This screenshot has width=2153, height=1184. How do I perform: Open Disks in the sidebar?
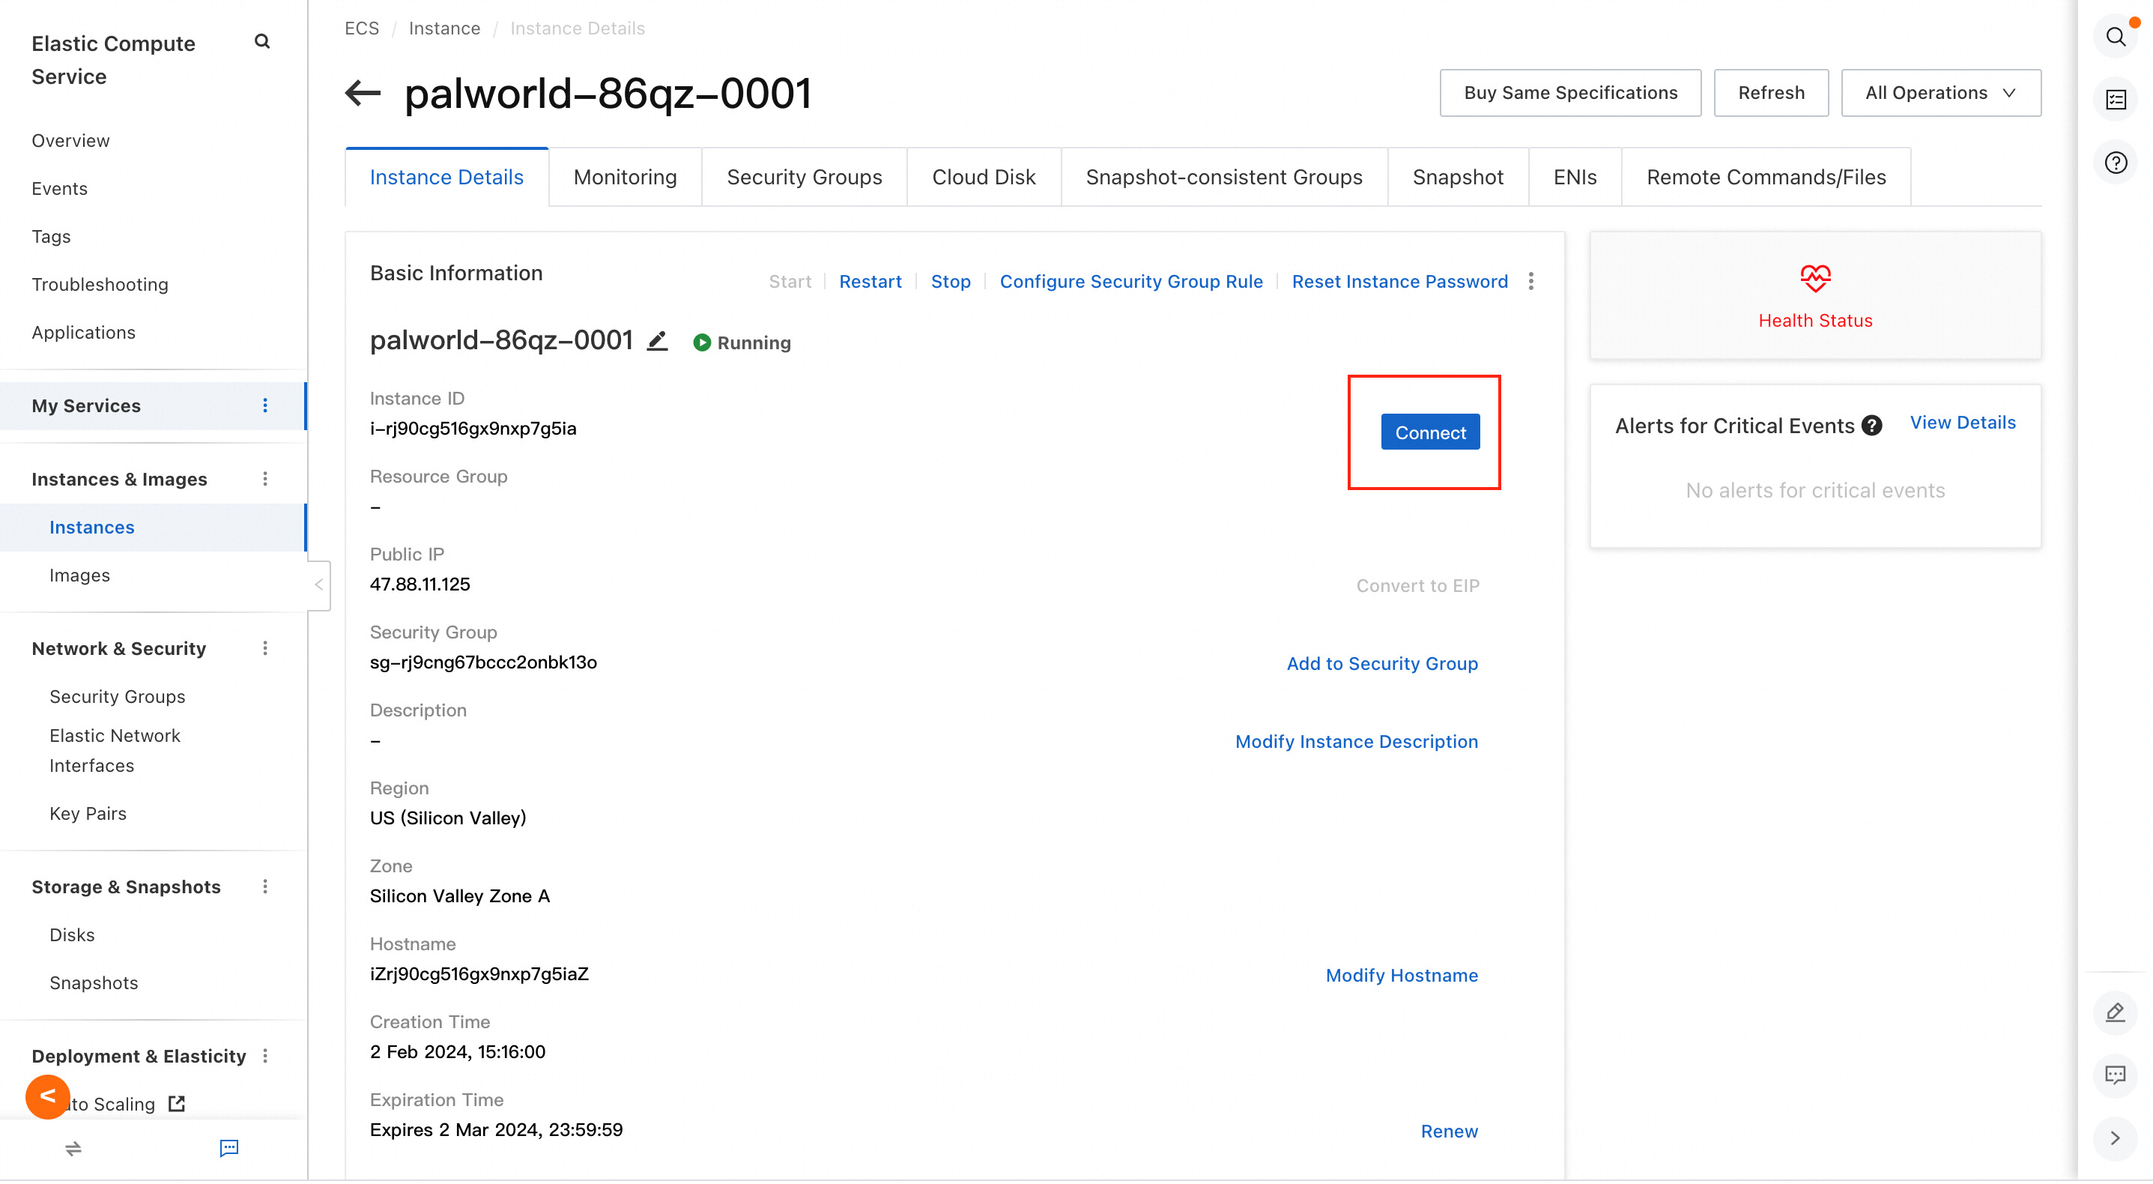[x=72, y=934]
